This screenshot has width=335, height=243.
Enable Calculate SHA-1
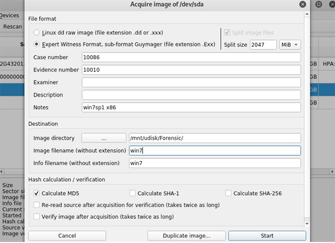point(133,193)
